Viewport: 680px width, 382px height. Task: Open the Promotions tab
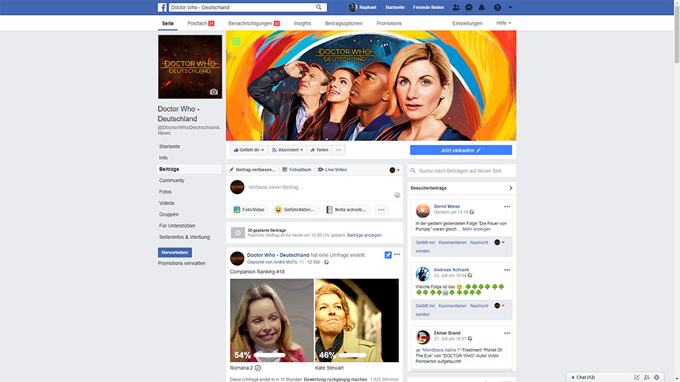389,23
